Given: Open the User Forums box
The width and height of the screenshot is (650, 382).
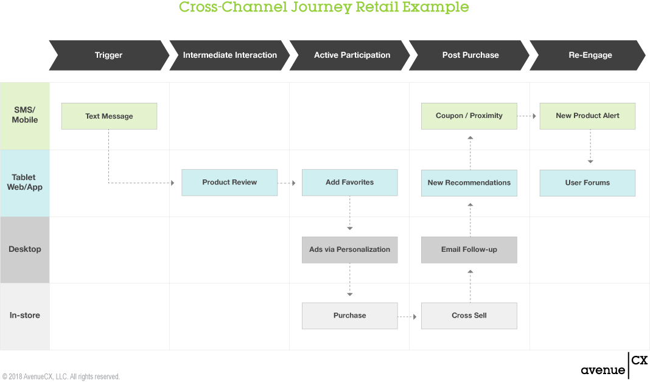Looking at the screenshot, I should [x=587, y=182].
